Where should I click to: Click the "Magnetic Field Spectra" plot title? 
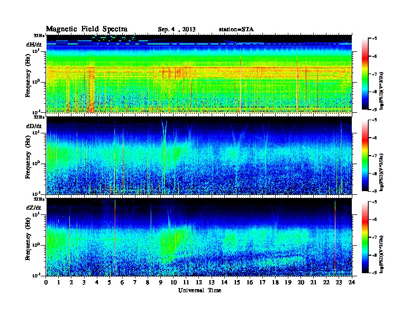click(x=87, y=29)
